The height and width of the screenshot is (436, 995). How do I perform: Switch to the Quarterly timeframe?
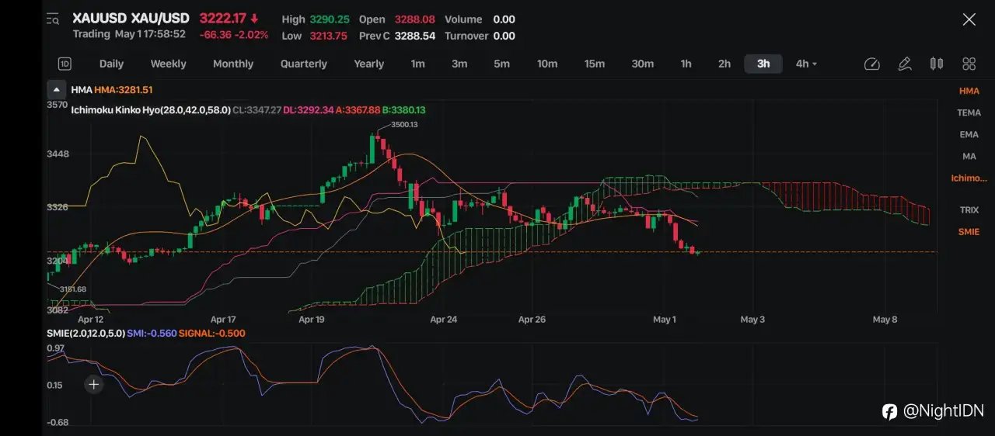(304, 64)
